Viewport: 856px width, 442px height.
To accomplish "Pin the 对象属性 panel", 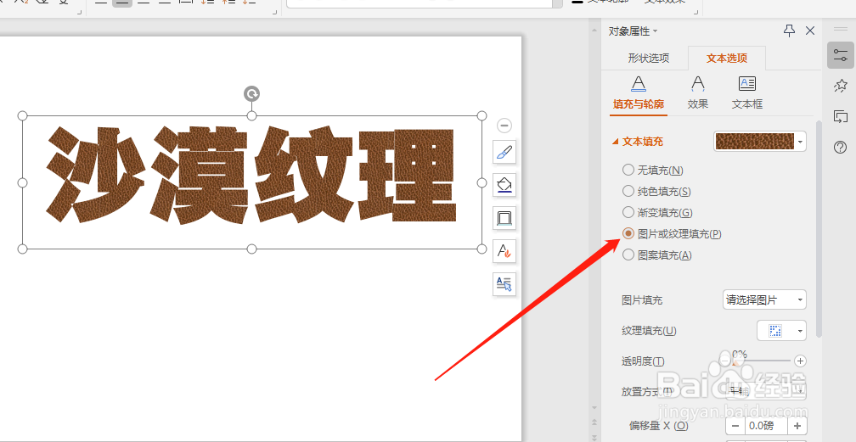I will click(790, 31).
